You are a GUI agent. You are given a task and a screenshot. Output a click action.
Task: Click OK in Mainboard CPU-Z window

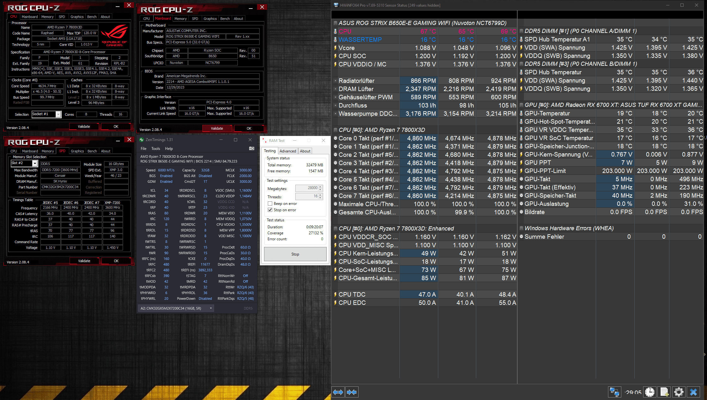(249, 128)
